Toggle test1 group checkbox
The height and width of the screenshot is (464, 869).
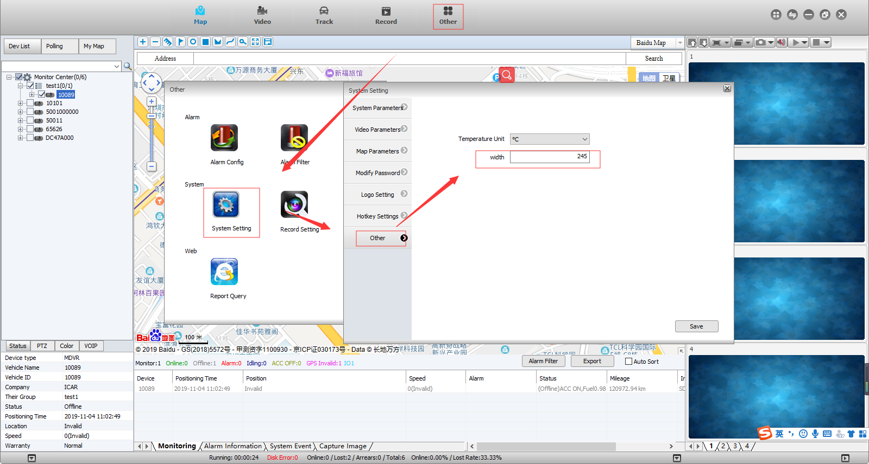pyautogui.click(x=30, y=86)
